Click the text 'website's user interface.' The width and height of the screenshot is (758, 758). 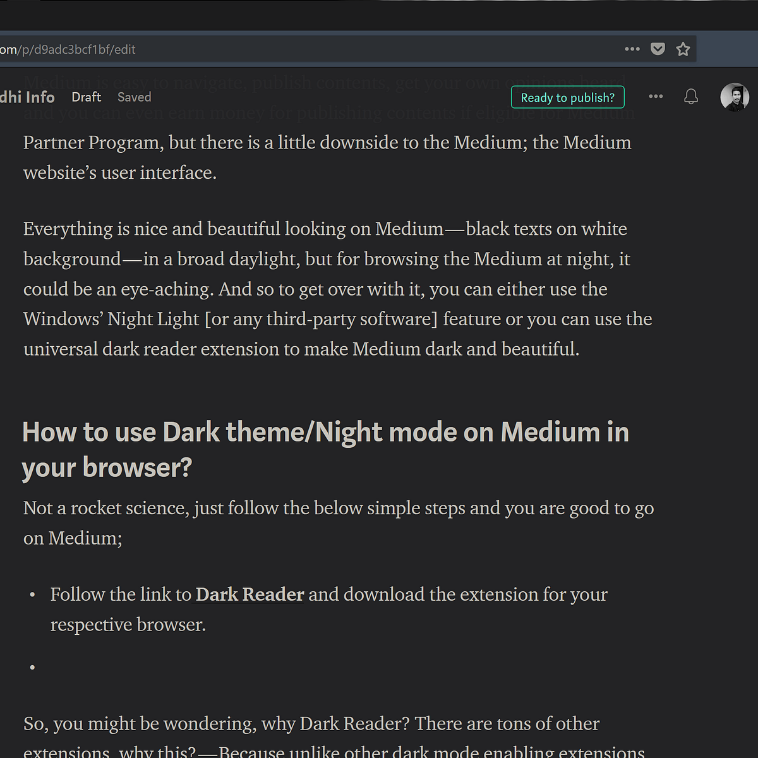[120, 172]
